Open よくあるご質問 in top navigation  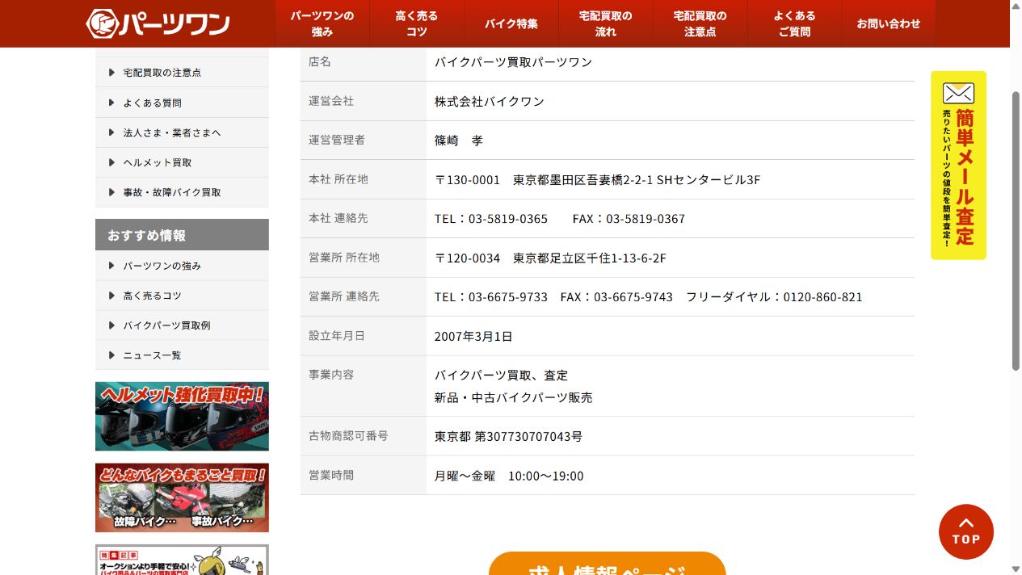pyautogui.click(x=795, y=23)
